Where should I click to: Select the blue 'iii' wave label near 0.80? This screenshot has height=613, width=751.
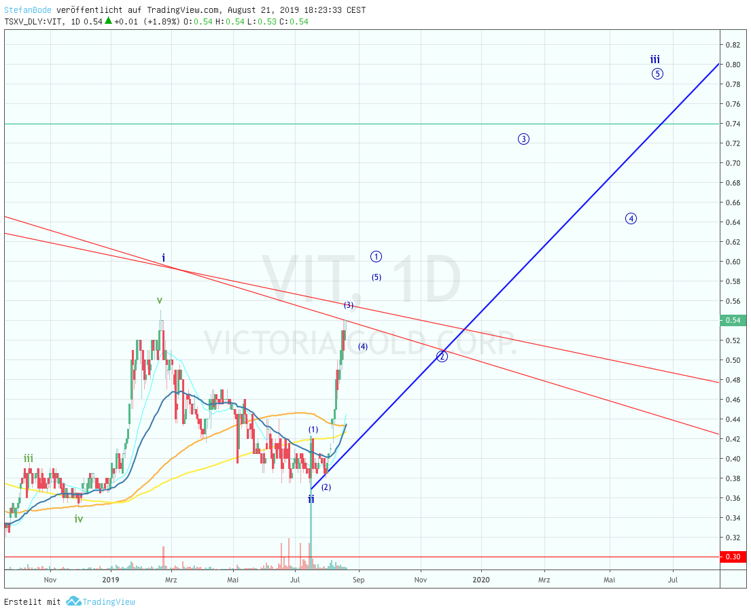[x=654, y=59]
